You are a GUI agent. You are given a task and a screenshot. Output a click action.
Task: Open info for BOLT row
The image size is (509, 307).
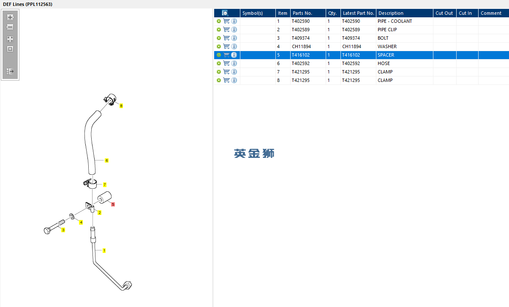click(234, 38)
